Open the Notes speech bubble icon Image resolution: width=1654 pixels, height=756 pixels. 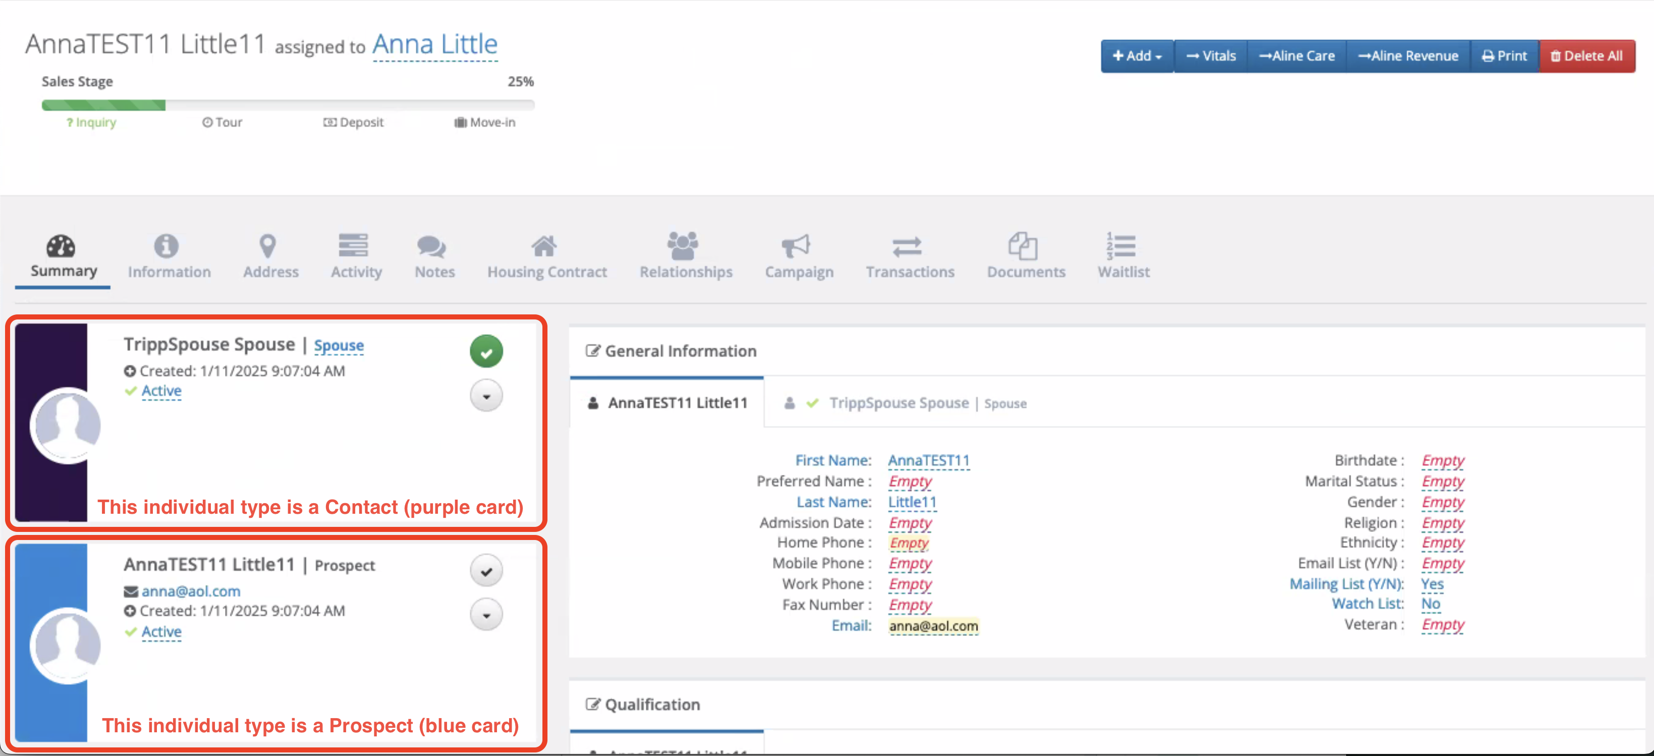click(x=431, y=246)
